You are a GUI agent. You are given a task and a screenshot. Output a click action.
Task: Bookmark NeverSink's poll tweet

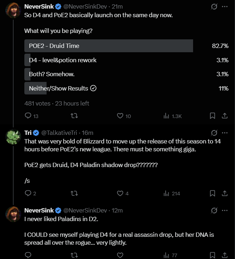click(x=212, y=116)
